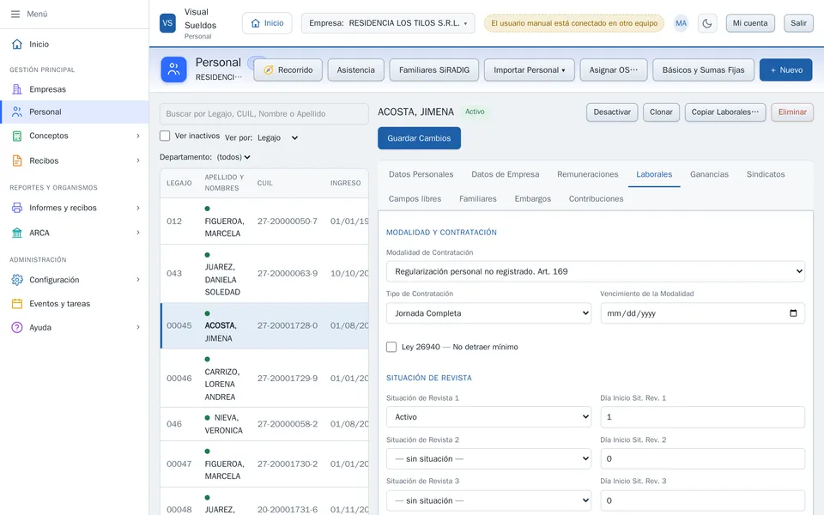The height and width of the screenshot is (515, 824).
Task: Click the Día Inicio Sit. Rev. 1 field
Action: pyautogui.click(x=703, y=417)
